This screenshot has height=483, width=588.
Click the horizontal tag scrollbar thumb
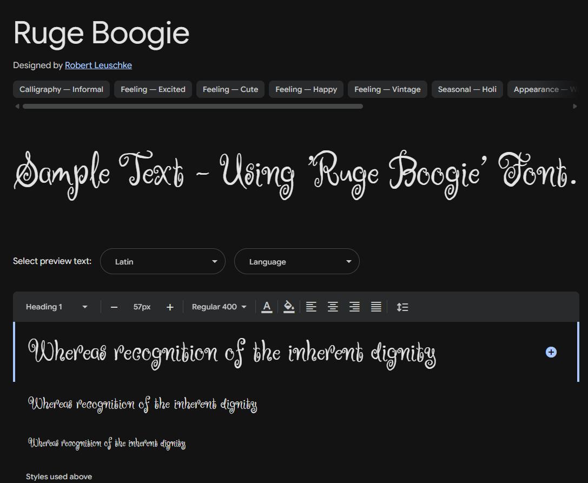pyautogui.click(x=193, y=107)
